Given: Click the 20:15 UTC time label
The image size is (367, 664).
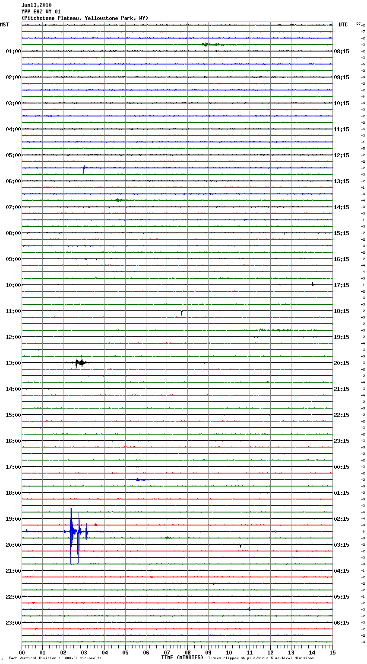Looking at the screenshot, I should (342, 363).
